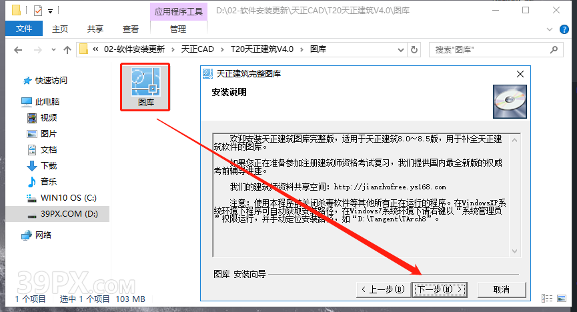Image resolution: width=577 pixels, height=312 pixels.
Task: Click the 上一步(B) button
Action: click(383, 289)
